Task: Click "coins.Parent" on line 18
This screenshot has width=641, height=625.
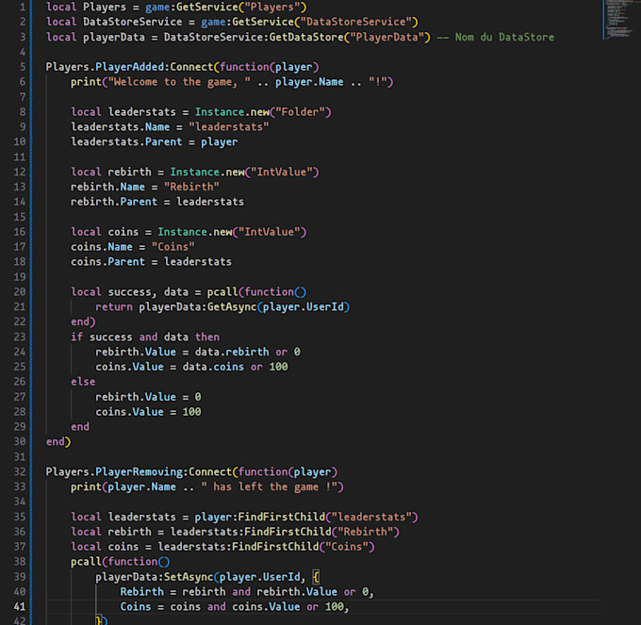Action: (x=107, y=262)
